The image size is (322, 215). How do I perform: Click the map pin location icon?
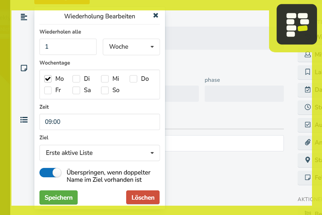308,160
